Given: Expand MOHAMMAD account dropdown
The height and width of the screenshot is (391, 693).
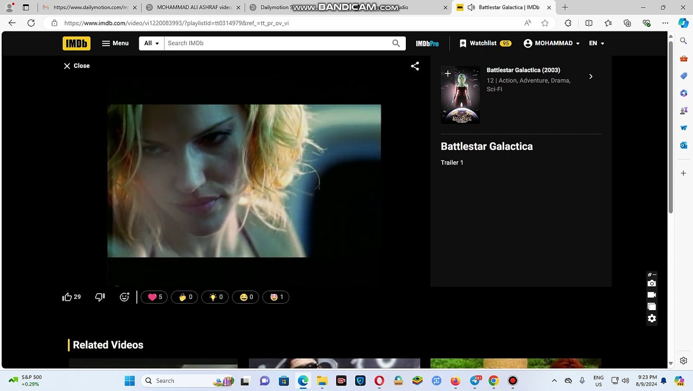Looking at the screenshot, I should [552, 43].
